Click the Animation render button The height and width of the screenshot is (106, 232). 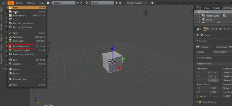220,47
